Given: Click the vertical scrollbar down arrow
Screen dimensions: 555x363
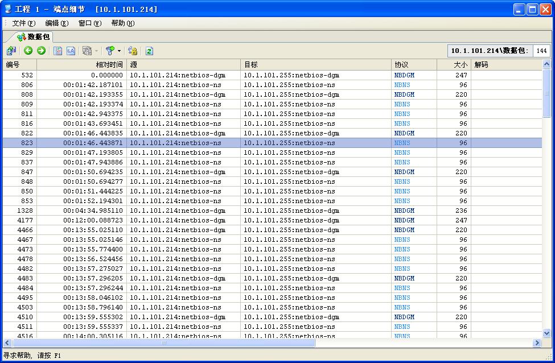Looking at the screenshot, I should click(546, 333).
